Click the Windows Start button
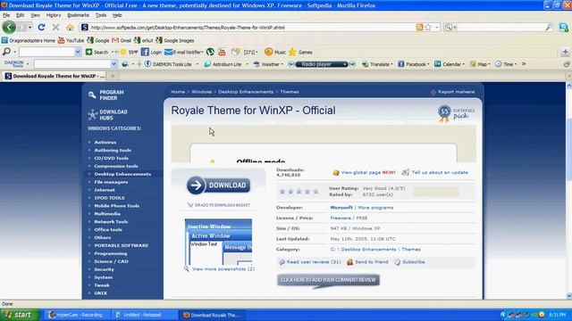 (x=20, y=315)
